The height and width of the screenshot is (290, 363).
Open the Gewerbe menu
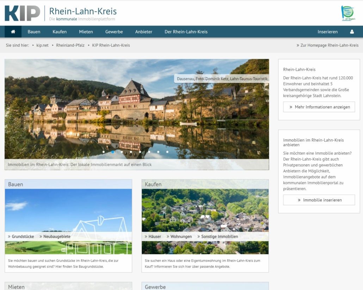click(x=114, y=32)
